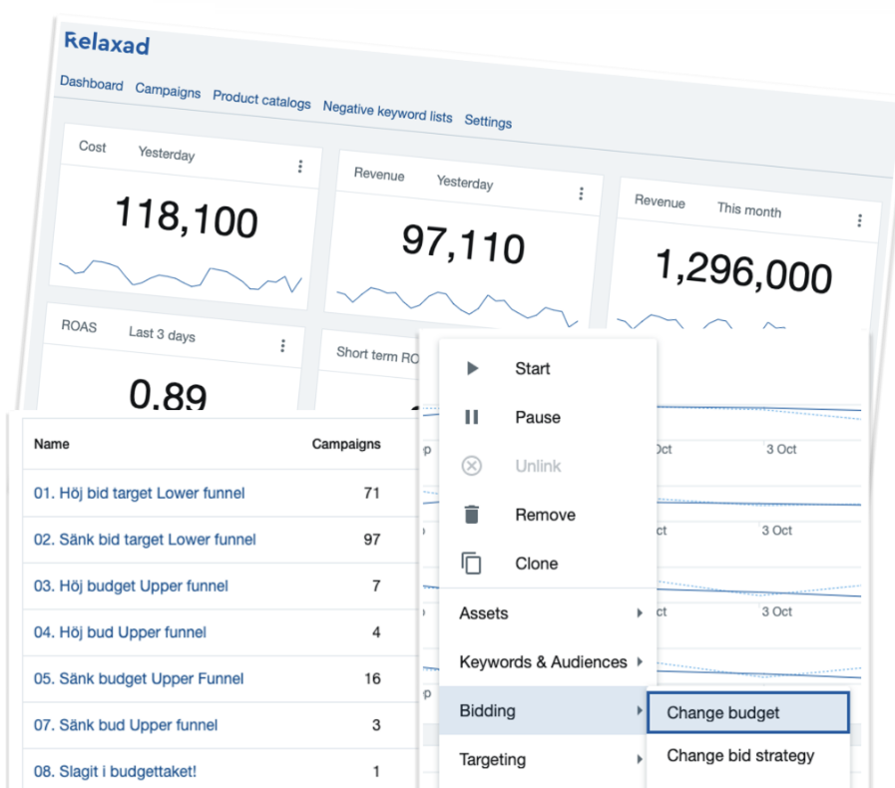Open the Bidding menu entry
Image resolution: width=895 pixels, height=788 pixels.
pos(487,711)
